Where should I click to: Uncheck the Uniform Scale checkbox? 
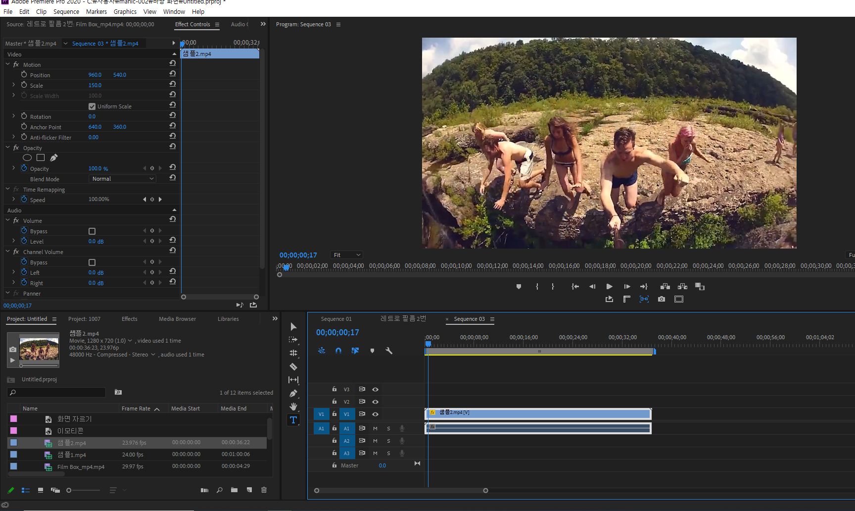click(x=92, y=106)
